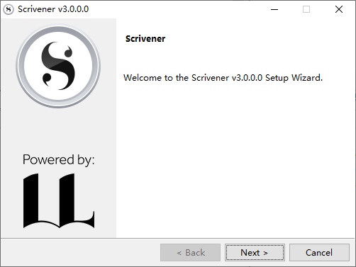Click the bold Scrivener heading
The height and width of the screenshot is (267, 356).
(145, 39)
